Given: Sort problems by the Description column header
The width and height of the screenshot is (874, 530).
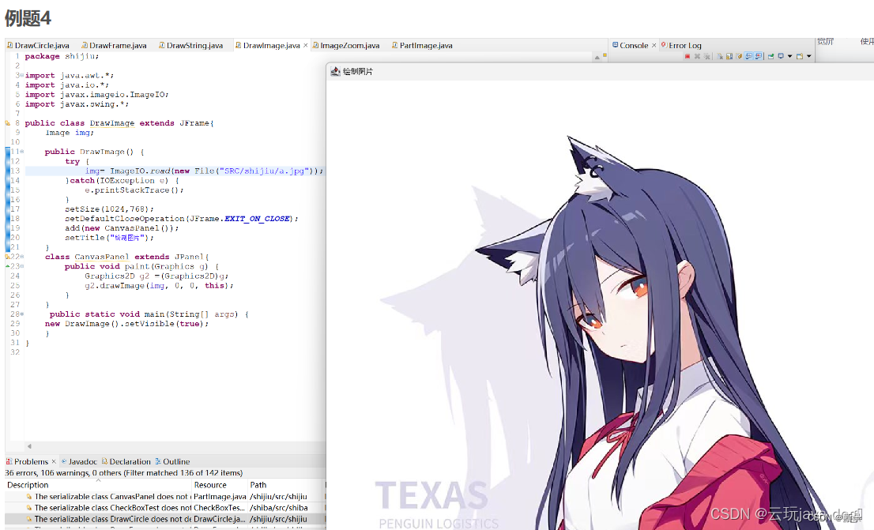Looking at the screenshot, I should (98, 485).
